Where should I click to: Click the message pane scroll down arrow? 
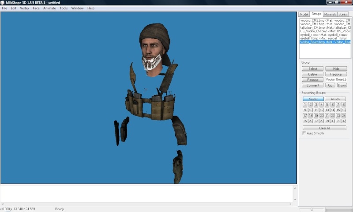[295, 199]
